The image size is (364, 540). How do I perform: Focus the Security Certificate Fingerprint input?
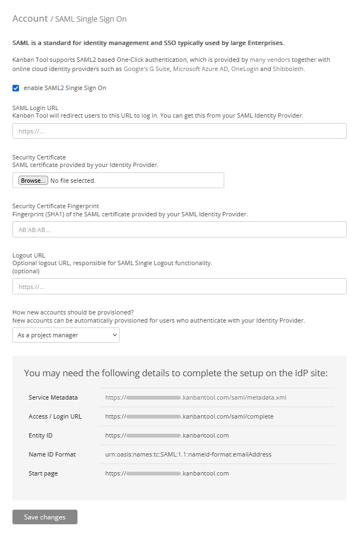point(179,229)
